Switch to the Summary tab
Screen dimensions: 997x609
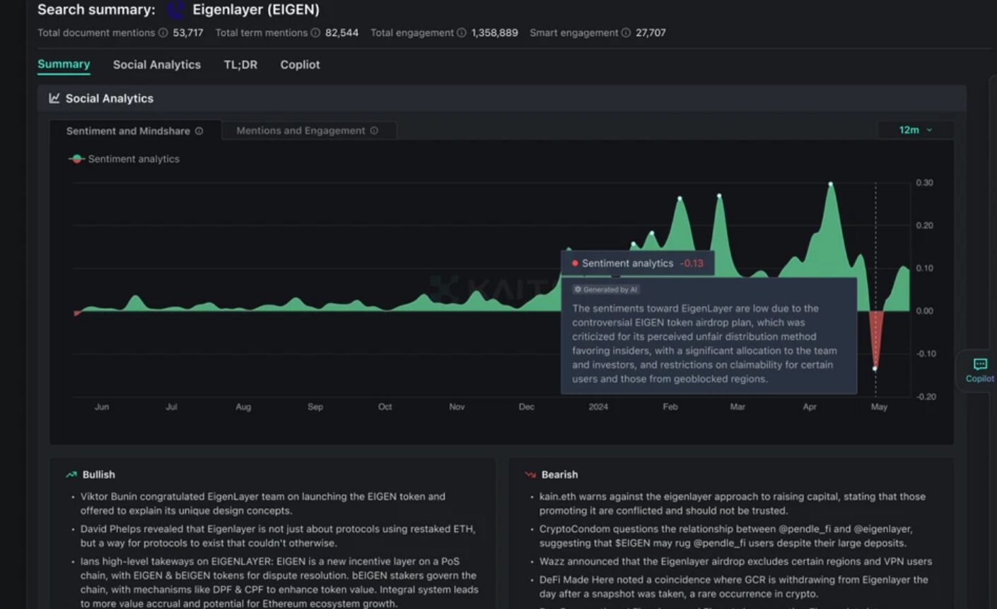click(64, 64)
